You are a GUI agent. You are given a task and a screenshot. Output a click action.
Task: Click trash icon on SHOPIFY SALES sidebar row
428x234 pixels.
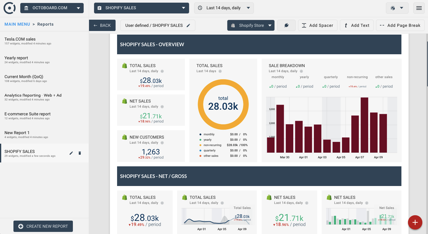(x=80, y=153)
